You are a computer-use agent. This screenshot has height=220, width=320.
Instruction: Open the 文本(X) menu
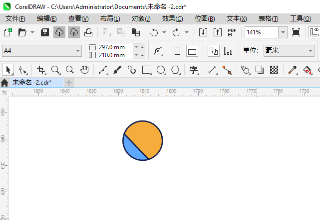pos(237,19)
